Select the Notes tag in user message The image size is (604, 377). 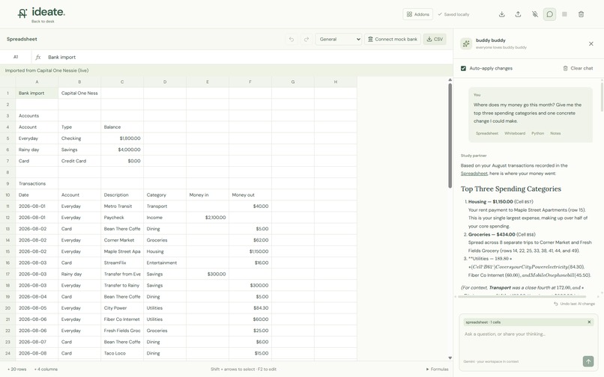point(555,133)
